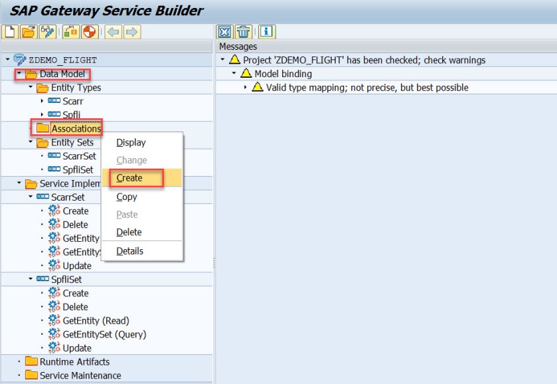The height and width of the screenshot is (384, 557).
Task: Close the Messages pane with X icon
Action: (224, 32)
